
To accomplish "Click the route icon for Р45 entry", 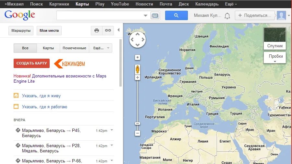I will point(18,130).
